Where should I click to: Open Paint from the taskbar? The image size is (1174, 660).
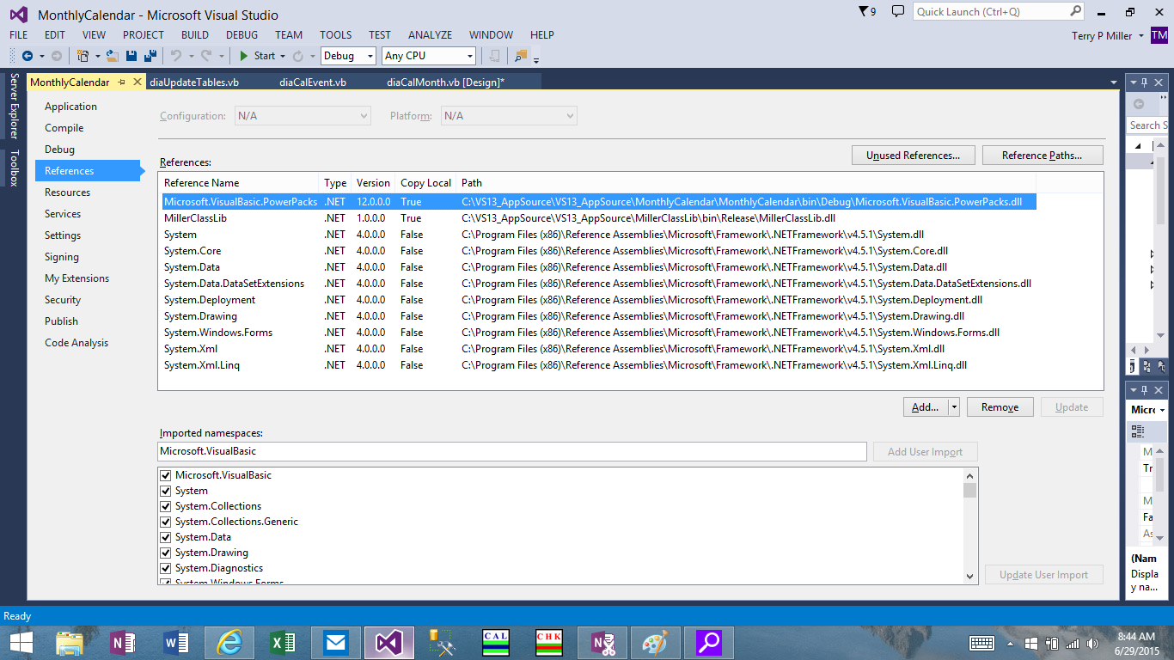[x=655, y=643]
